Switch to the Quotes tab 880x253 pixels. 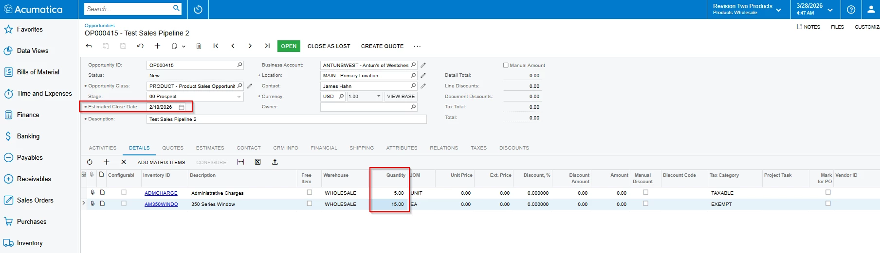[173, 148]
